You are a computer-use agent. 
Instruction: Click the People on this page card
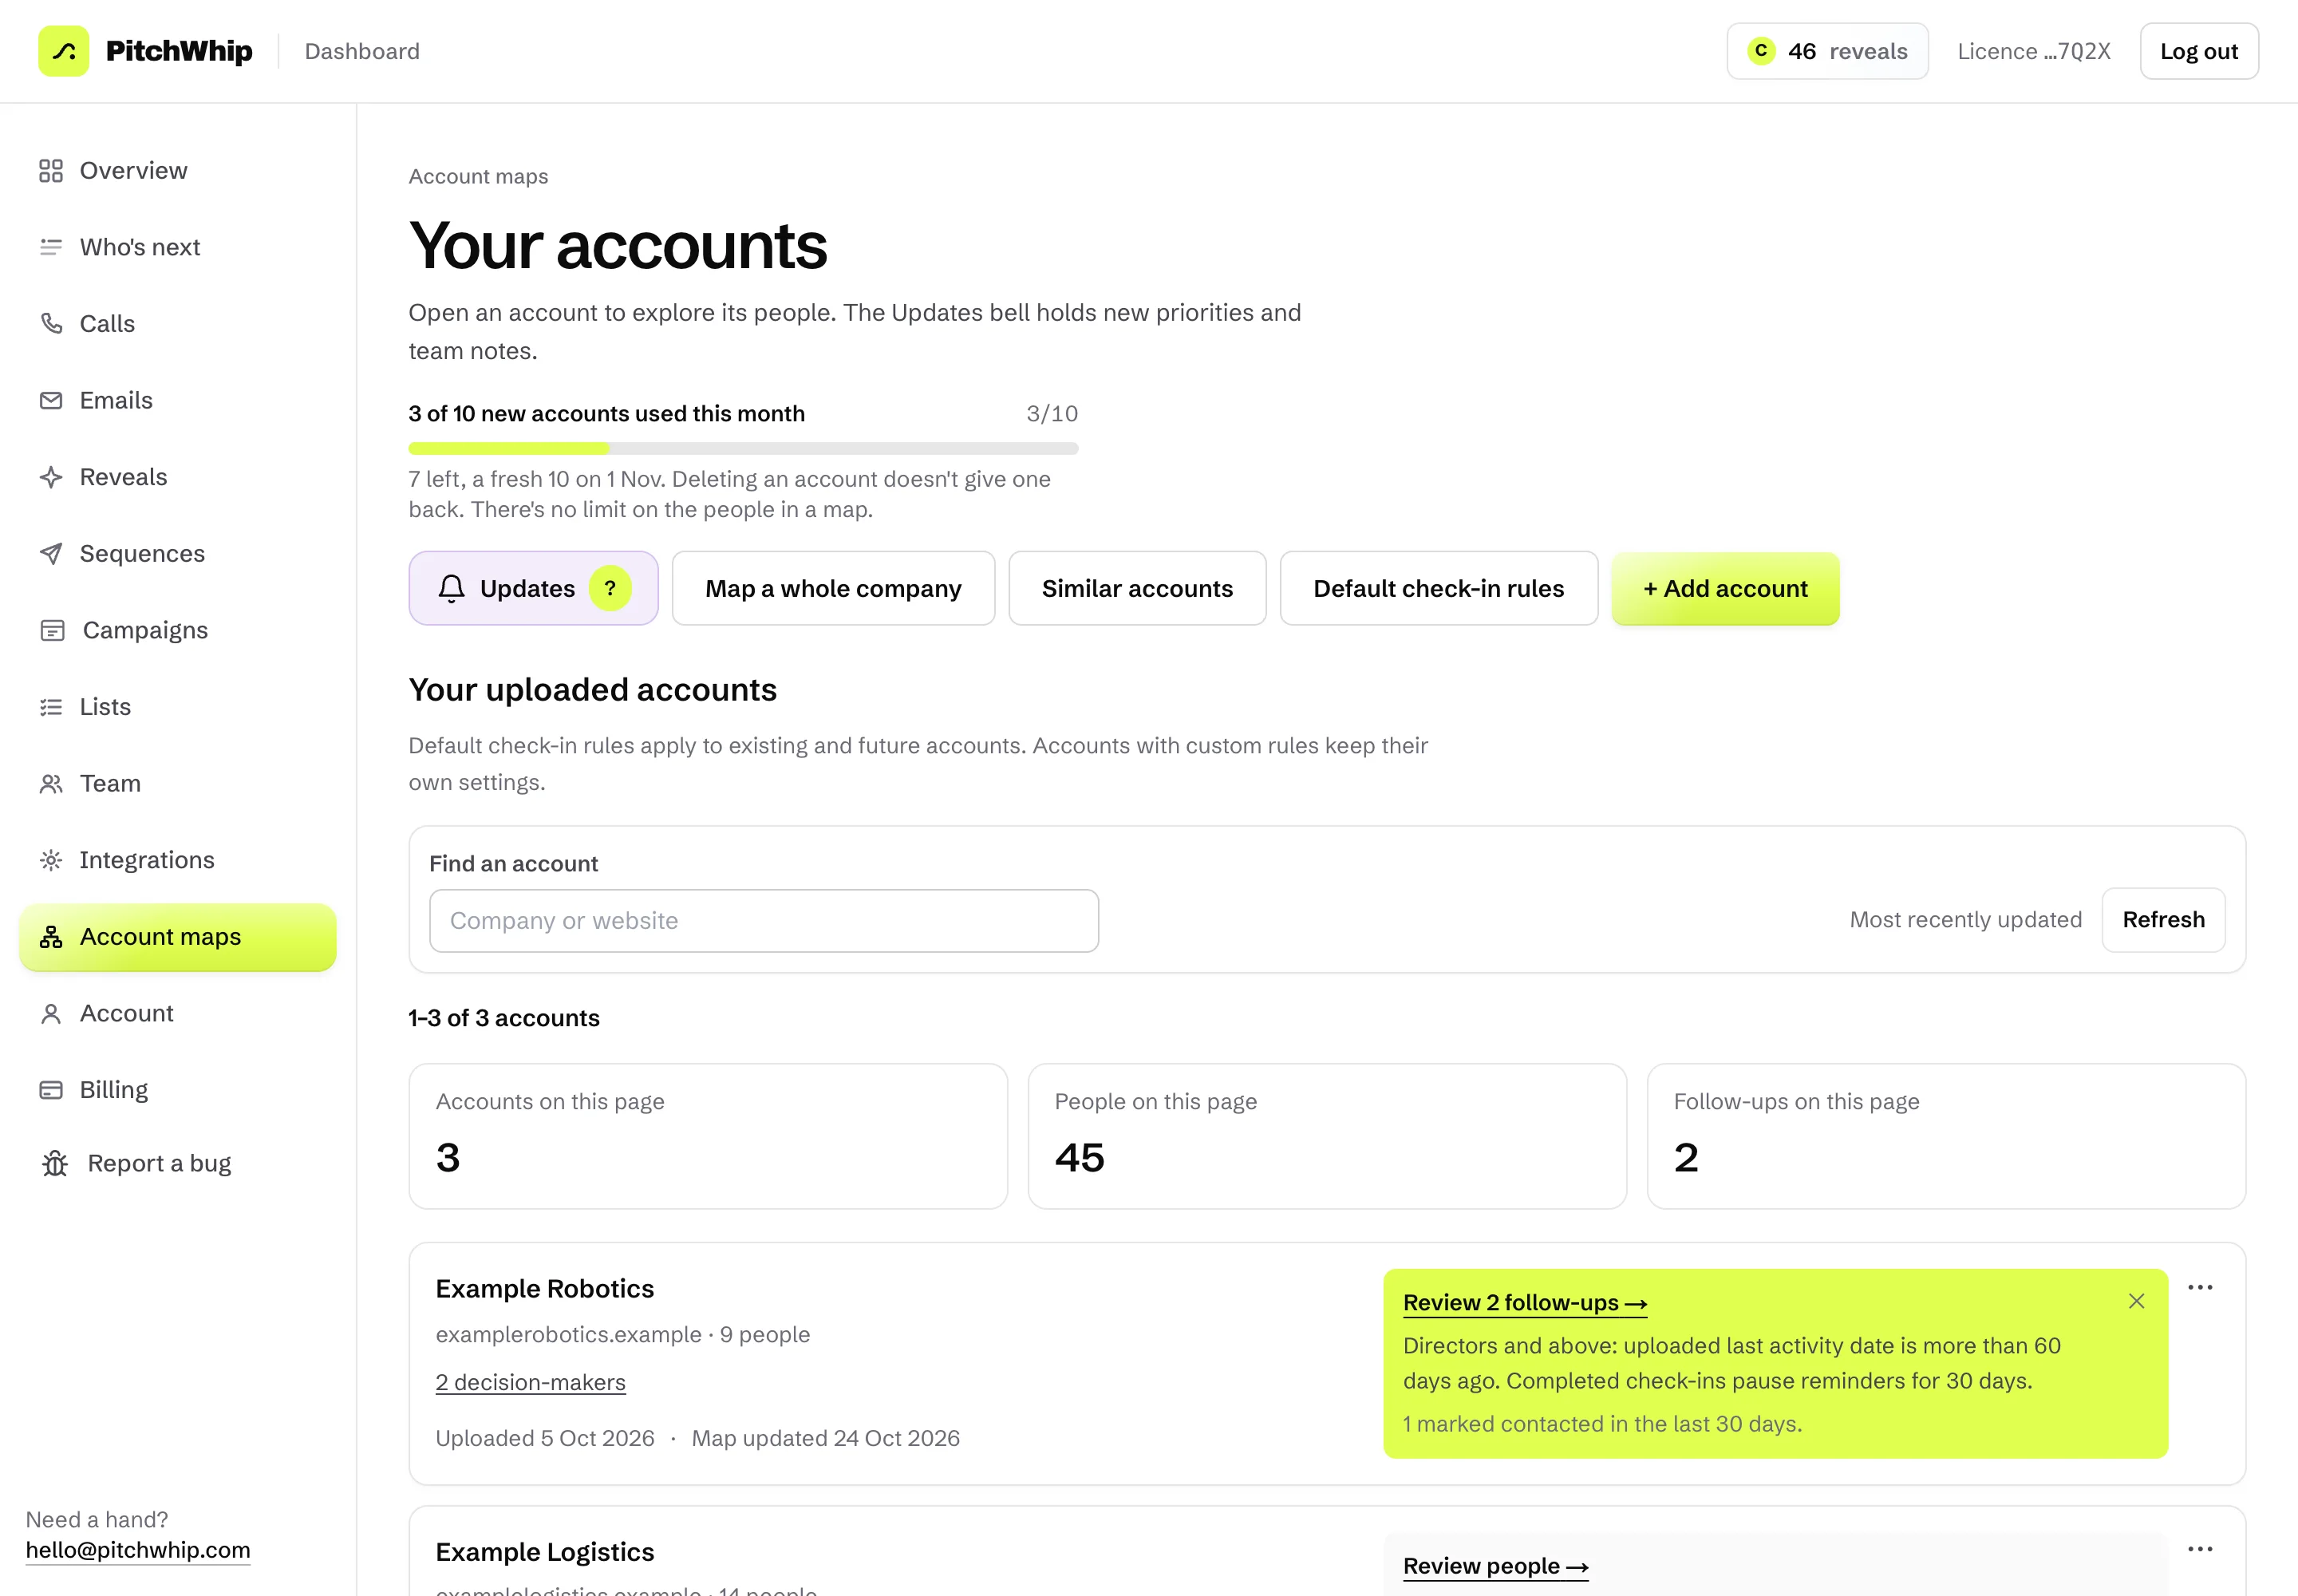tap(1327, 1136)
